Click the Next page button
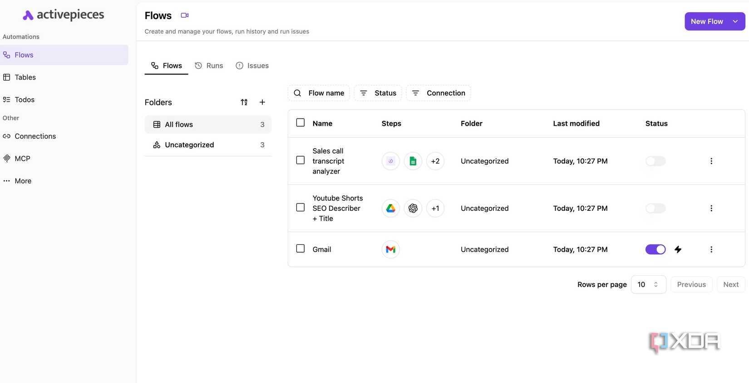 point(731,284)
